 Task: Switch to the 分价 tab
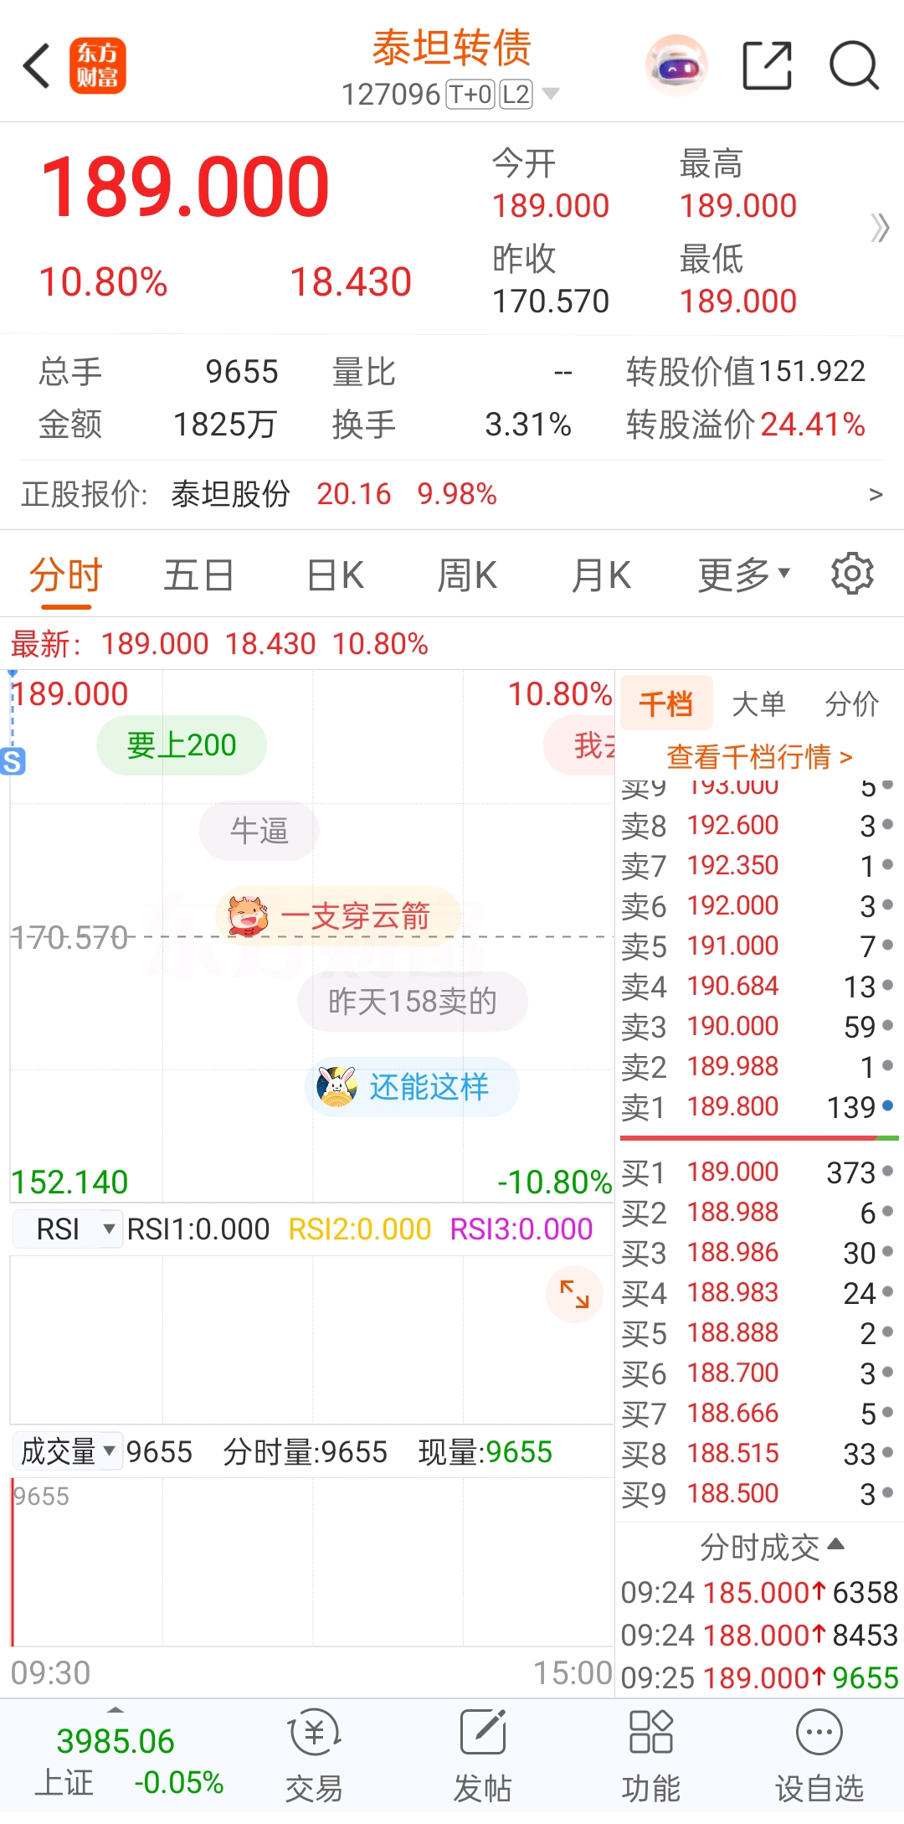851,703
